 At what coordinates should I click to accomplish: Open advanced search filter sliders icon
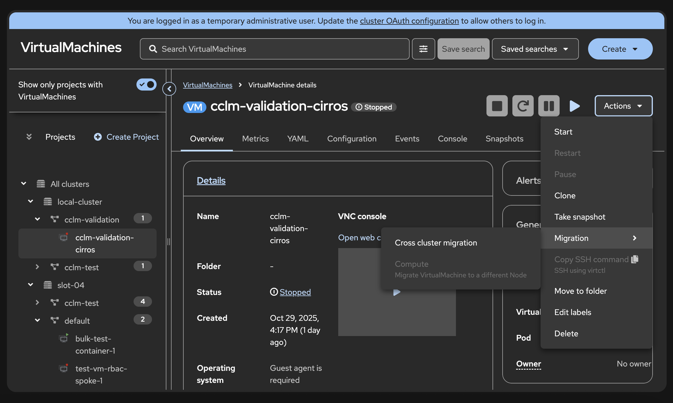click(423, 49)
